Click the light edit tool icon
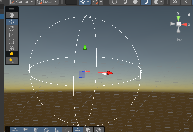The width and height of the screenshot is (193, 132). click(x=12, y=61)
